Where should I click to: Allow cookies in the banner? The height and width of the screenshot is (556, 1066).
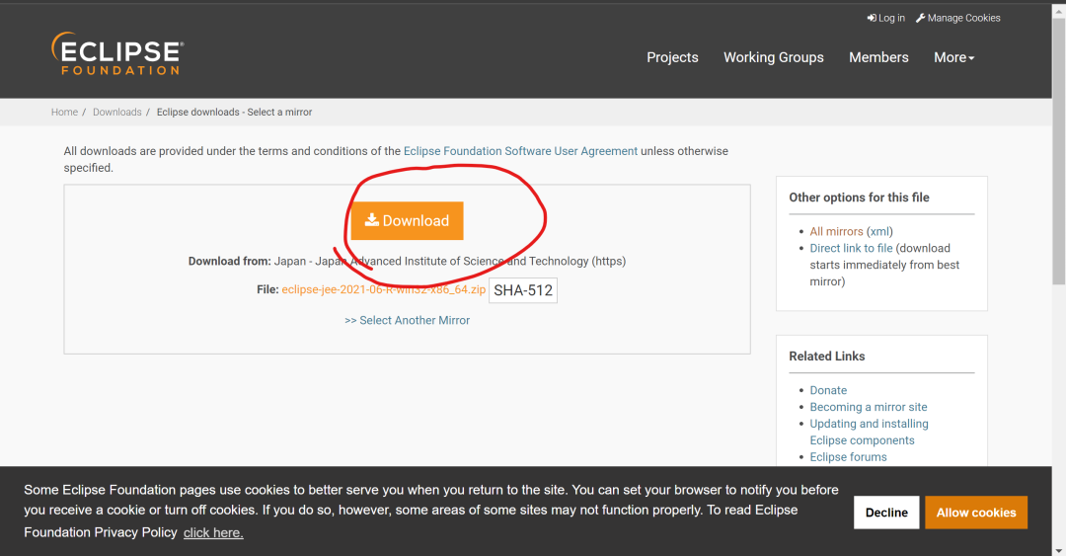pos(976,513)
